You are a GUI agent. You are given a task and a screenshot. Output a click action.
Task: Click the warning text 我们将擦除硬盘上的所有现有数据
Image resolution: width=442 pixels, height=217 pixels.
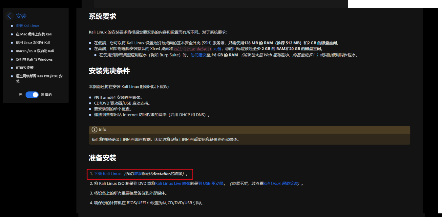165,139
